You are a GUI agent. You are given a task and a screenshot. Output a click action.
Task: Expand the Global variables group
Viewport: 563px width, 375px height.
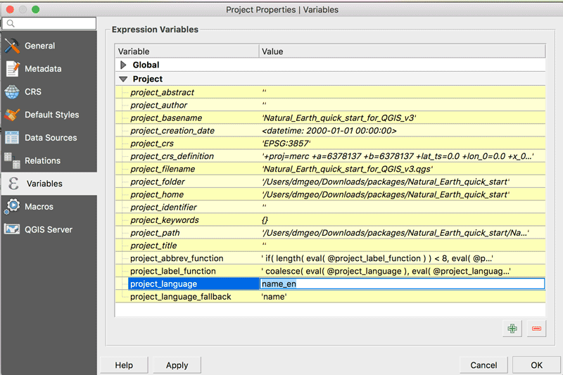(x=124, y=65)
